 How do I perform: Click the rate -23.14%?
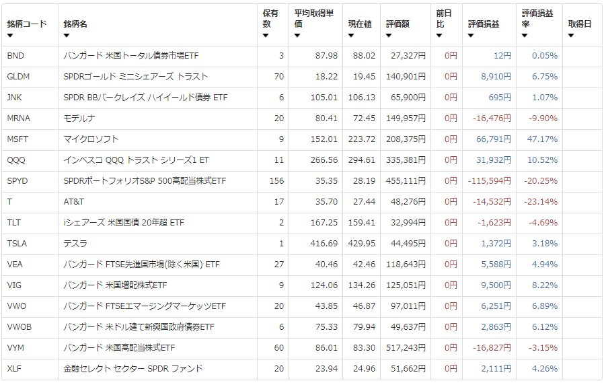tap(541, 203)
